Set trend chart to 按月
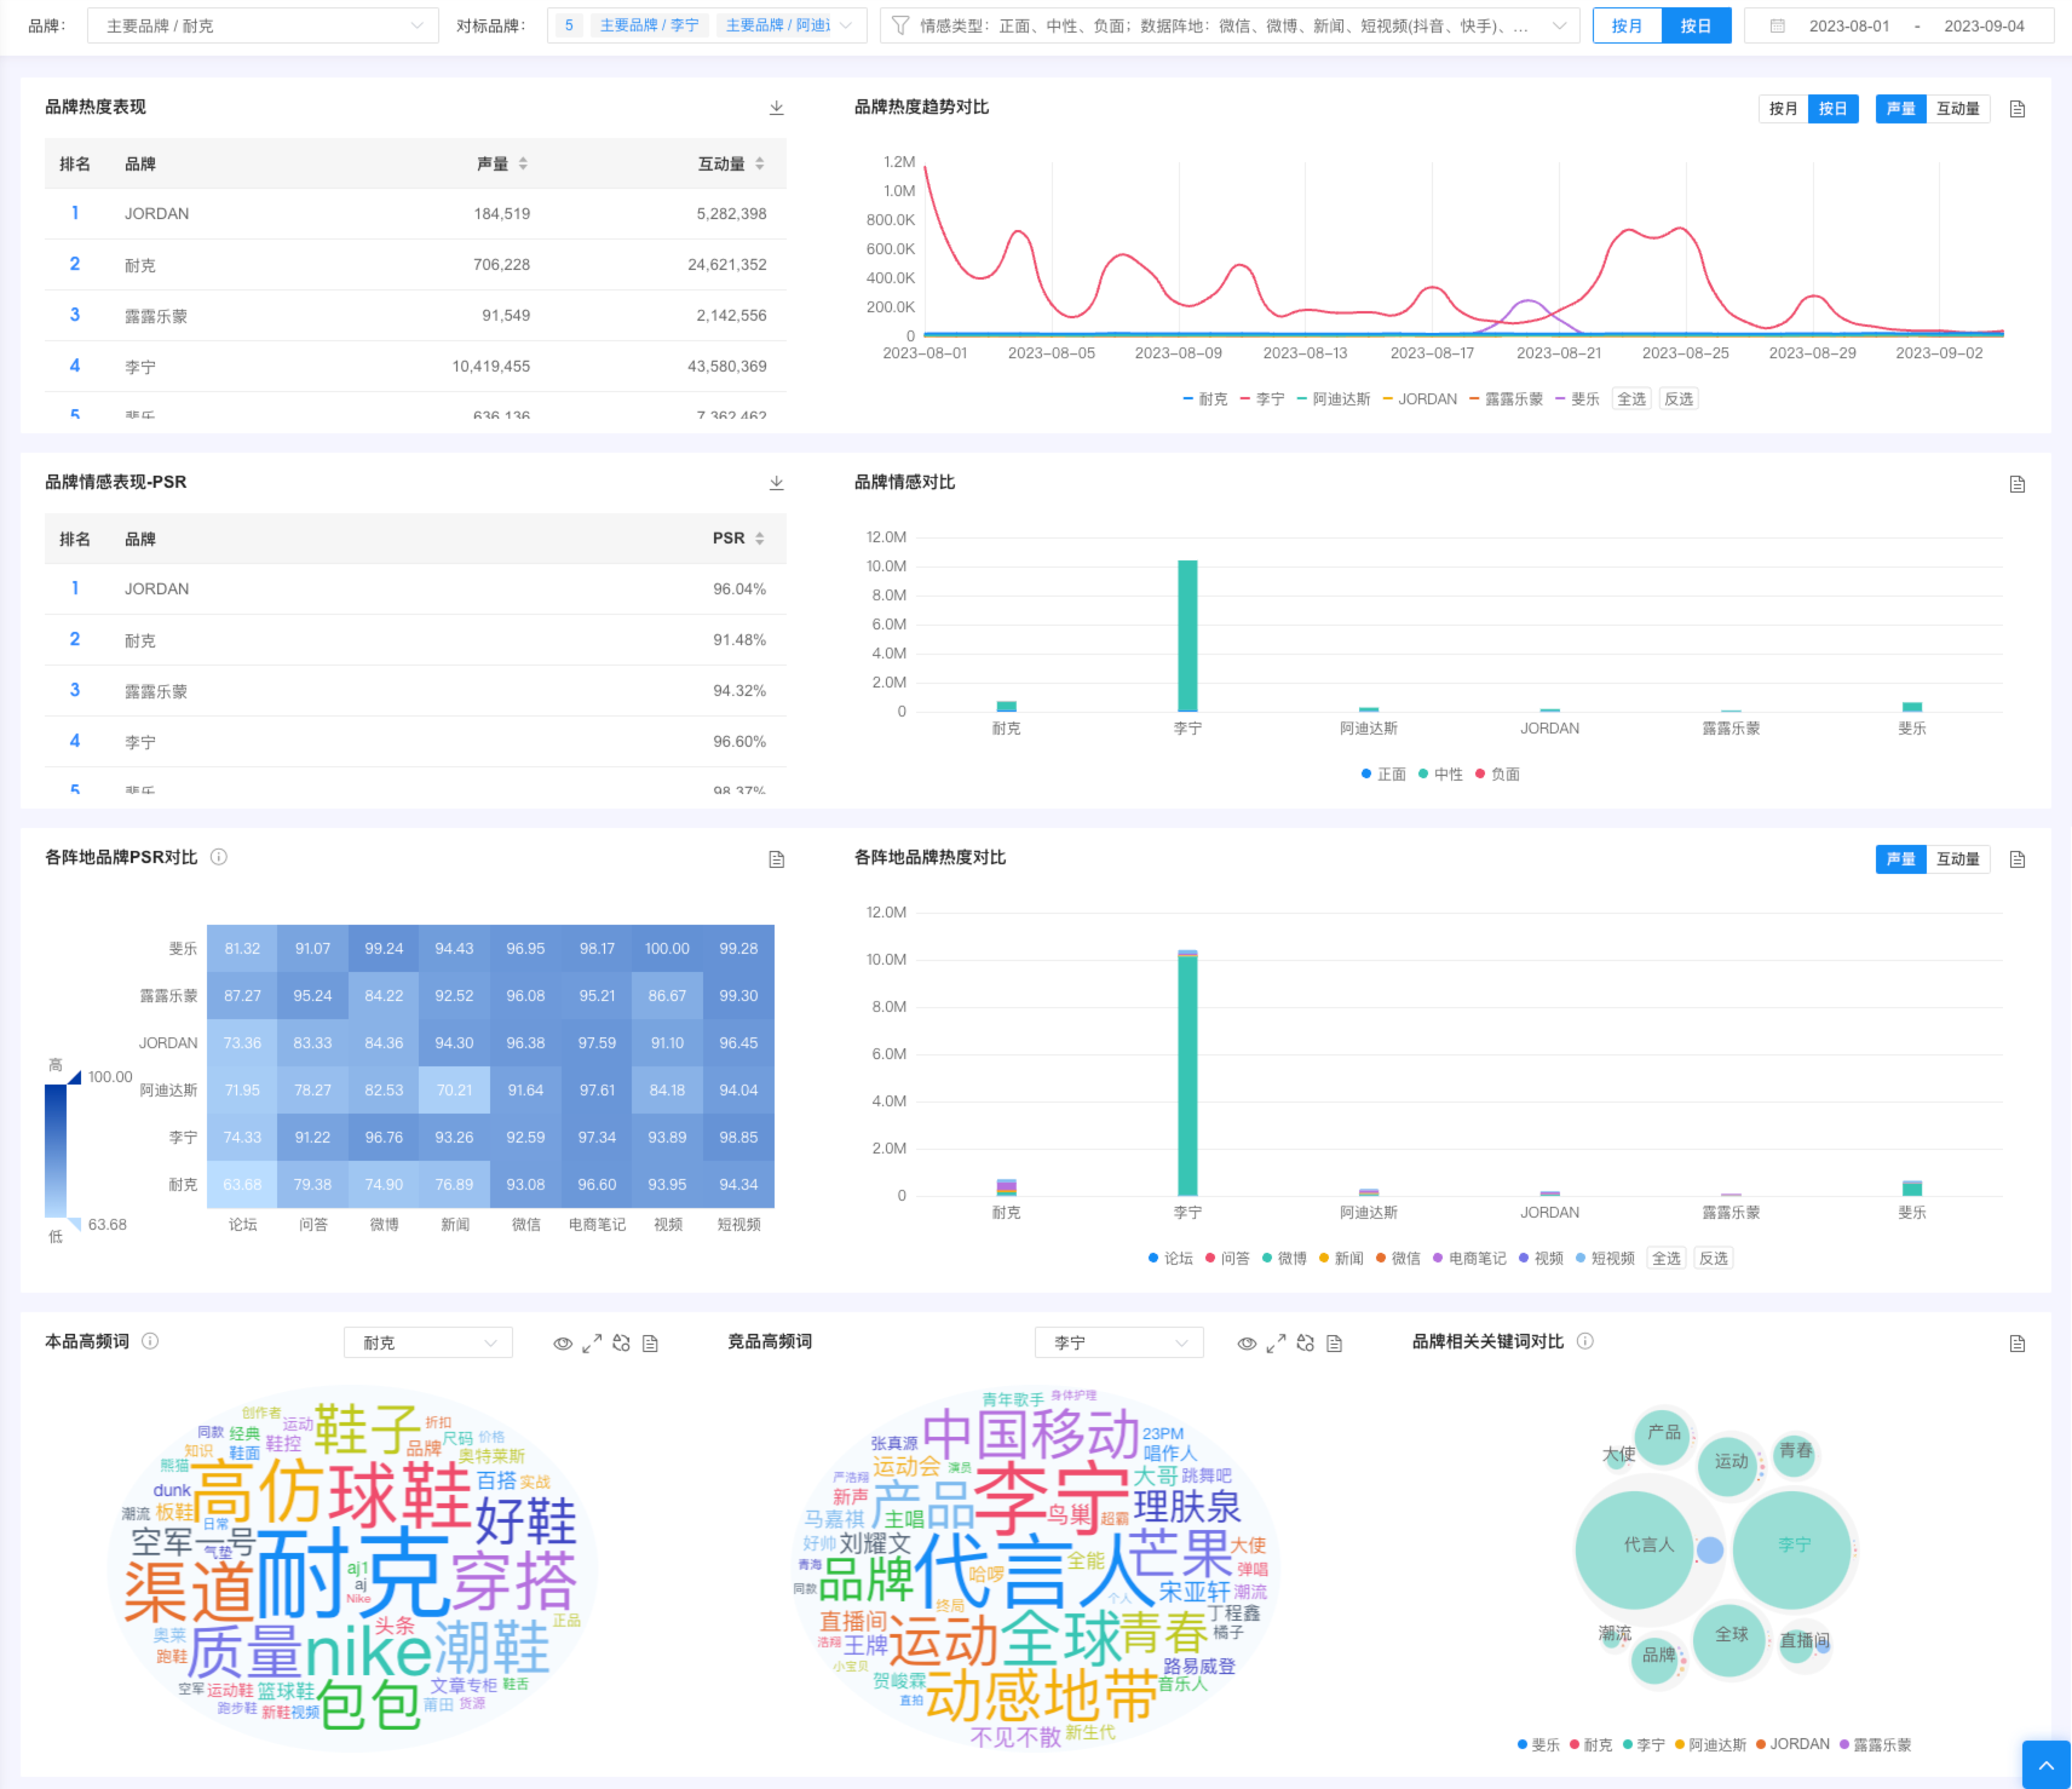 (1783, 109)
